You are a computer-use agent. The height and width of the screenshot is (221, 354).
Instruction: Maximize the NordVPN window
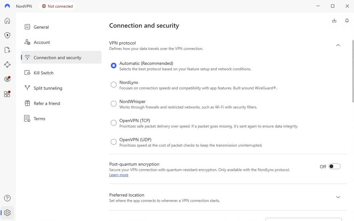(x=333, y=6)
